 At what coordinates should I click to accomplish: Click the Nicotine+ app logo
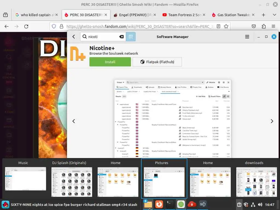[77, 54]
